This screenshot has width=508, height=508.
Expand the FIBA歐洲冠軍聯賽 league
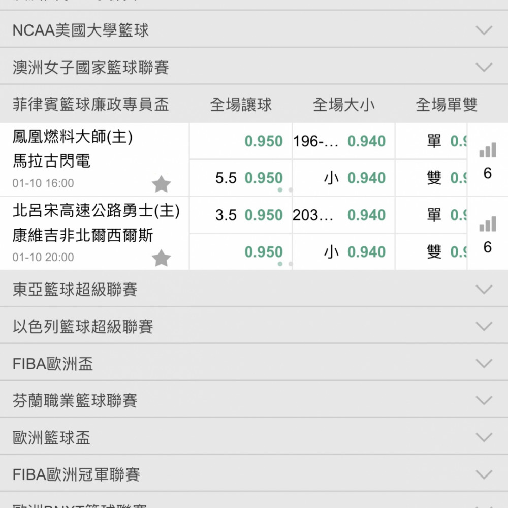pos(254,474)
